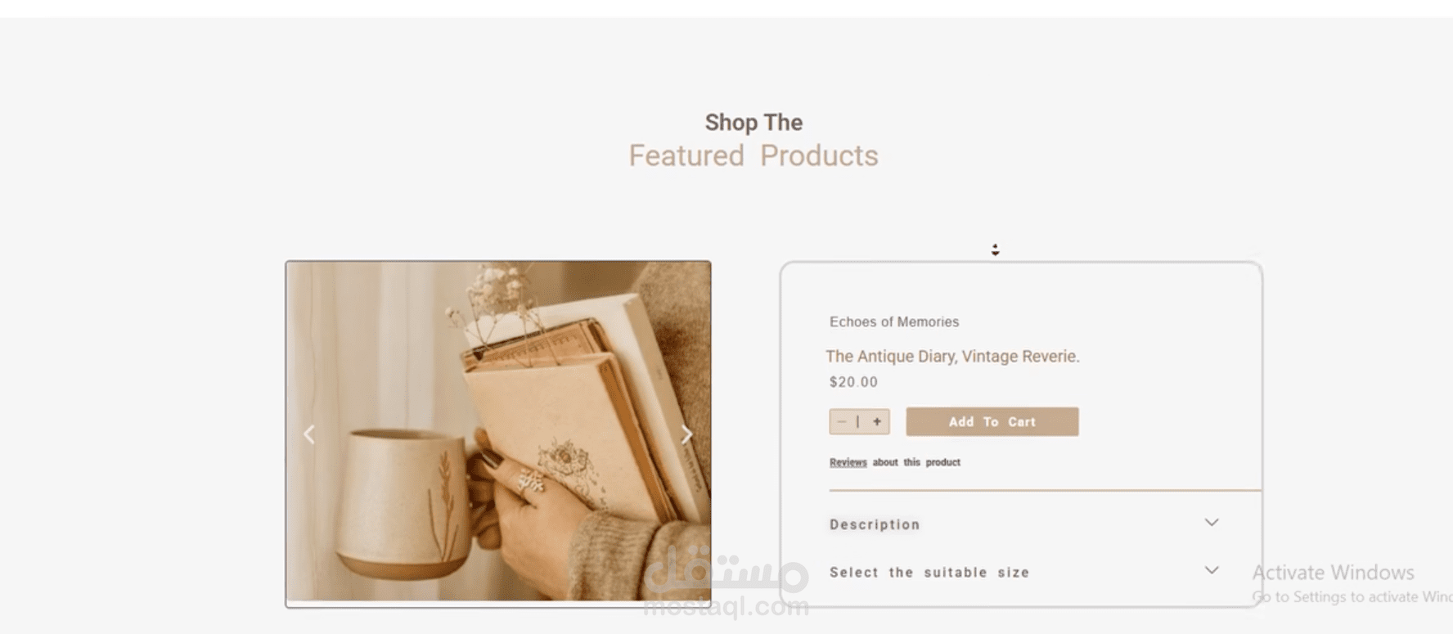Add To Cart the Antique Diary
Image resolution: width=1453 pixels, height=634 pixels.
[x=992, y=421]
